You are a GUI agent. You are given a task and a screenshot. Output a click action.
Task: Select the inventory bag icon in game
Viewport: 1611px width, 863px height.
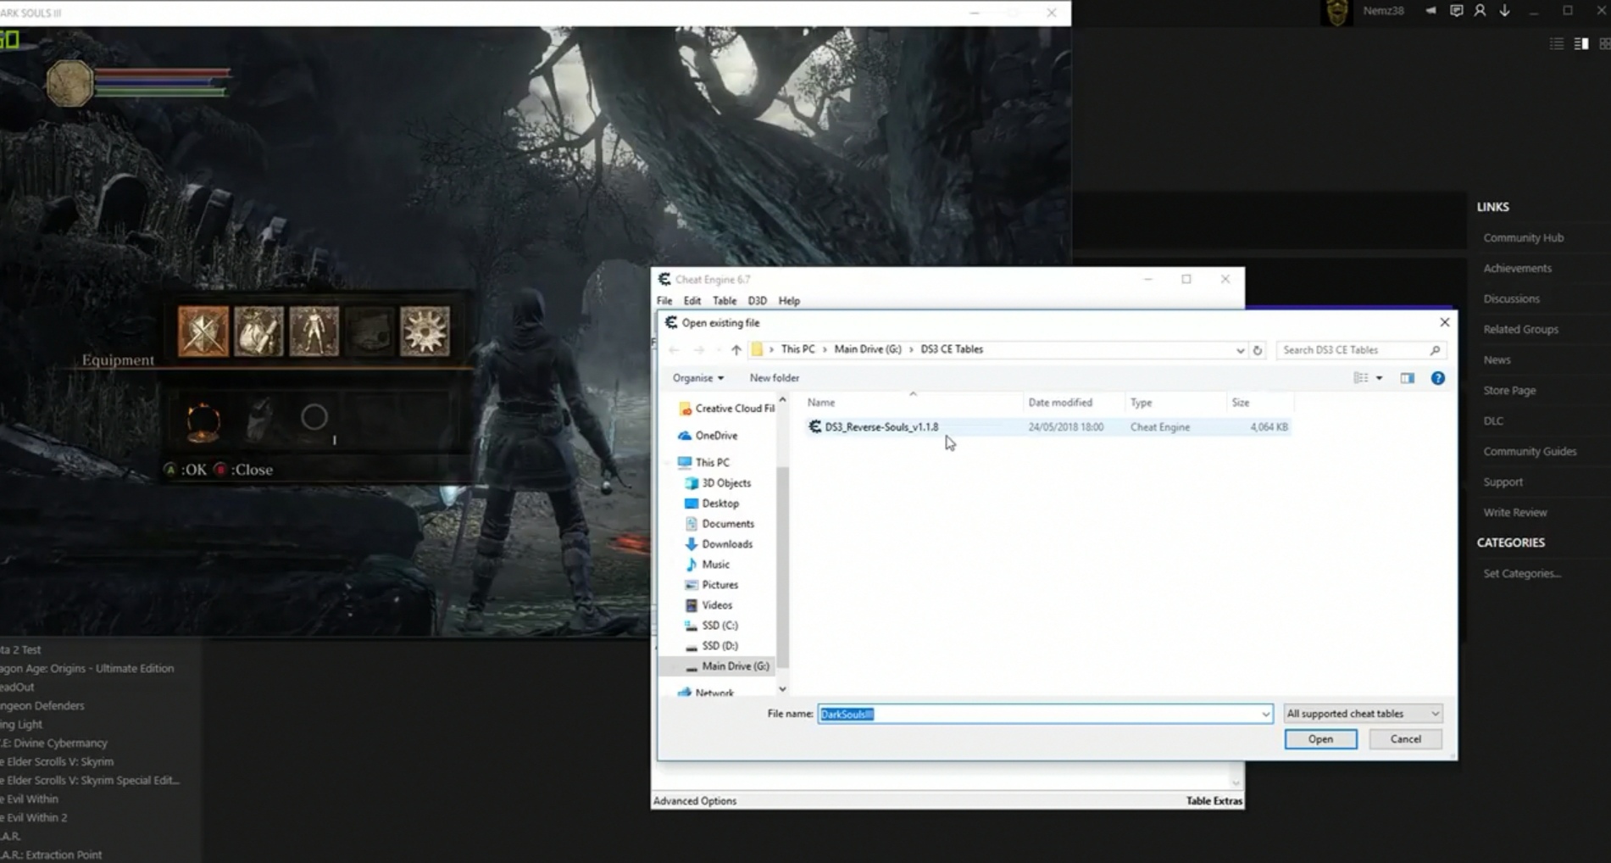[x=258, y=331]
